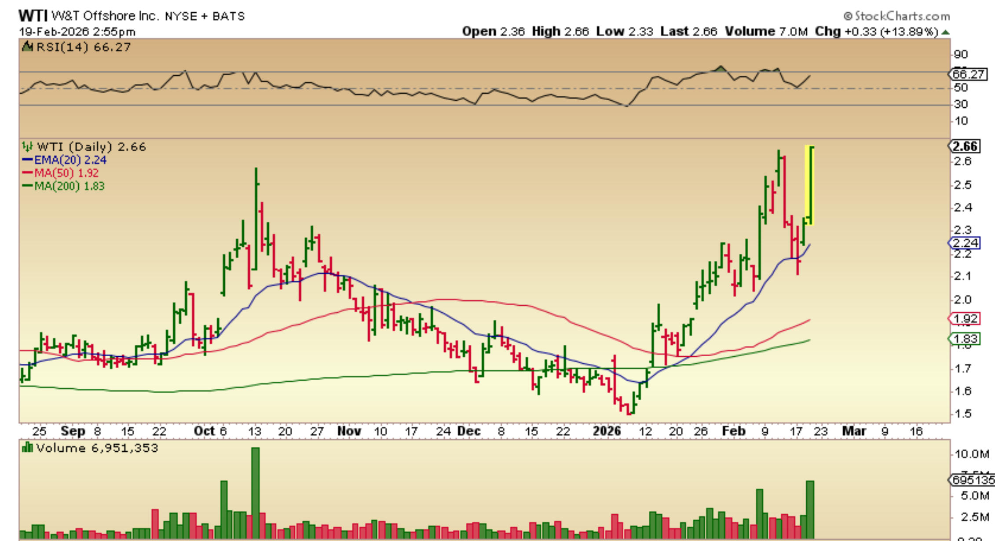Viewport: 995px width, 541px height.
Task: Select the yellow highlighted latest price bar
Action: tap(809, 185)
